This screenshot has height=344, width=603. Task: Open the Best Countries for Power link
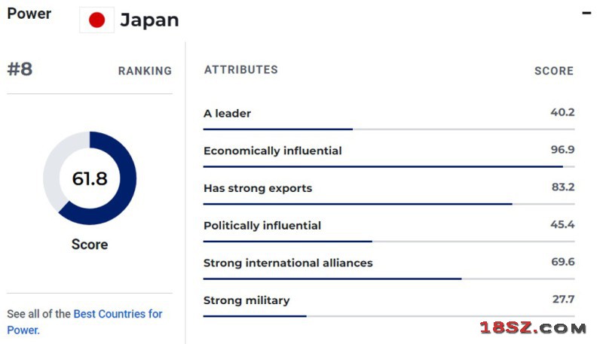(x=84, y=321)
